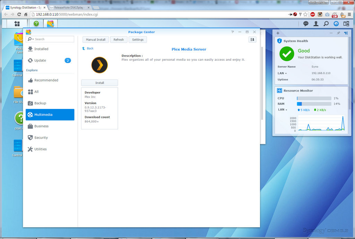Expand the search options dropdown arrow

33,40
